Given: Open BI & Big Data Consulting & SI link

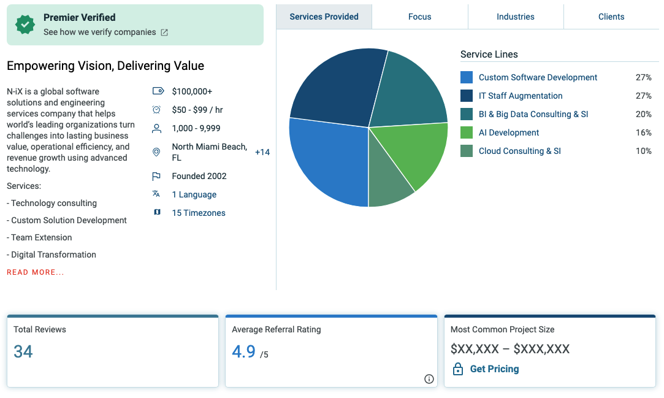Looking at the screenshot, I should [533, 114].
